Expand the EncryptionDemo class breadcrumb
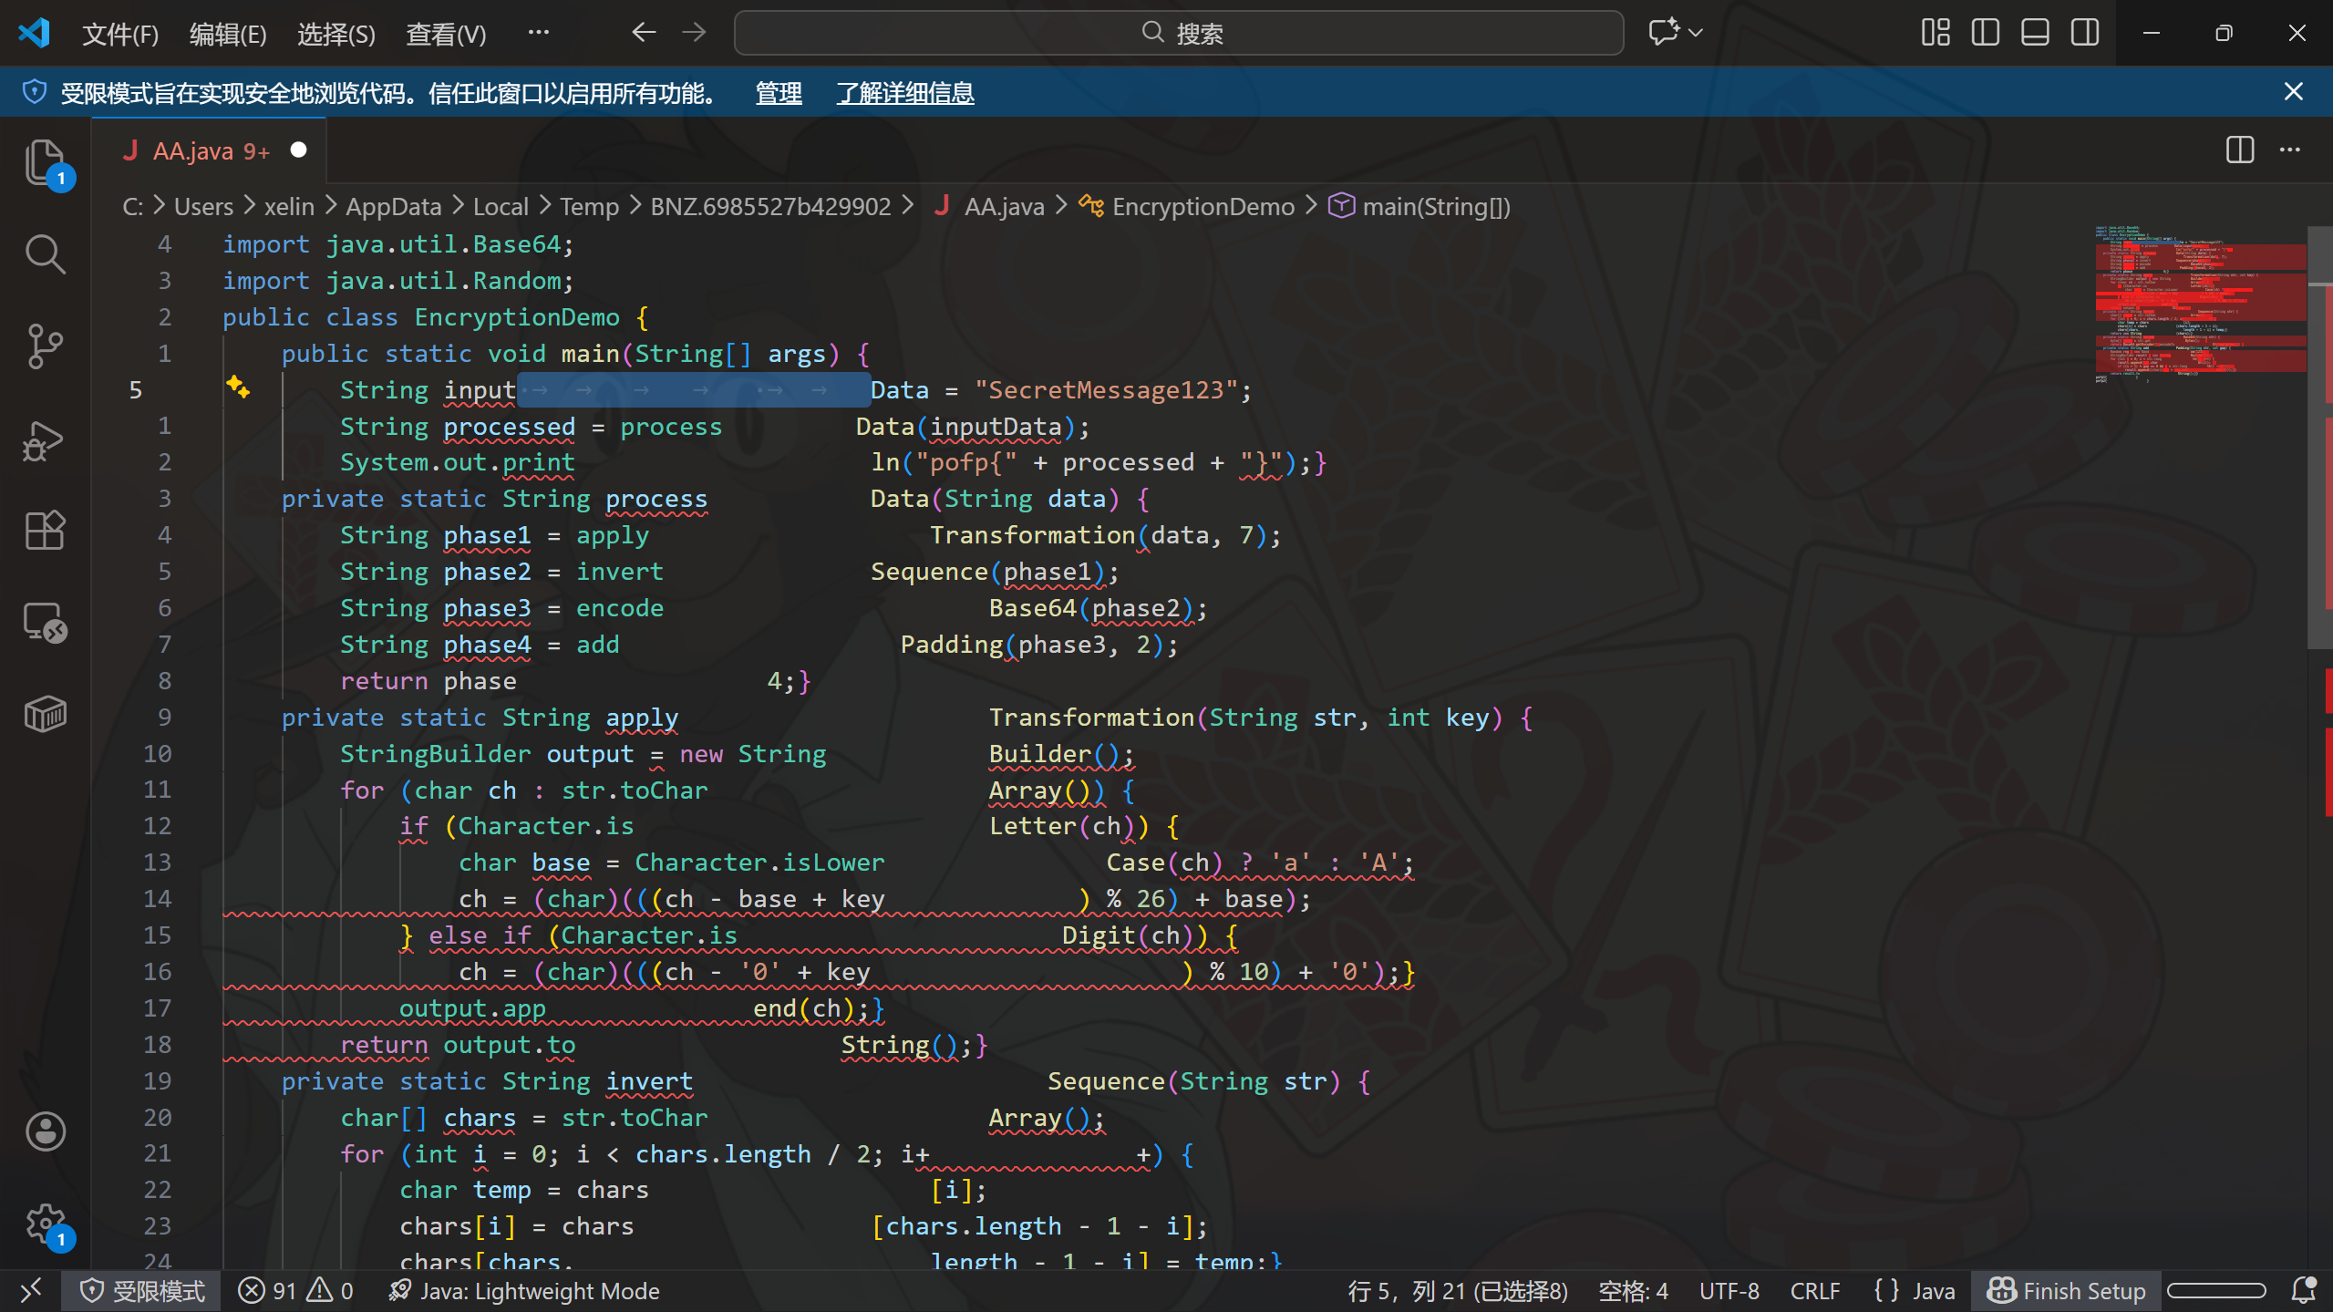2333x1312 pixels. 1185,206
